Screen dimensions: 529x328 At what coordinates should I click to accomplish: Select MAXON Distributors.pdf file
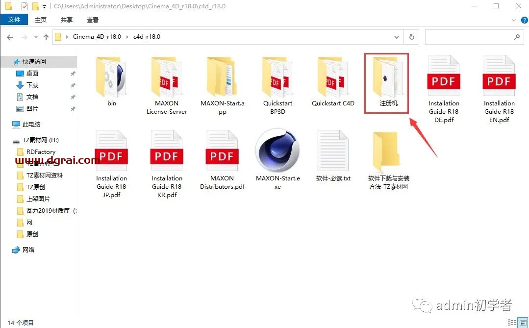(x=222, y=160)
